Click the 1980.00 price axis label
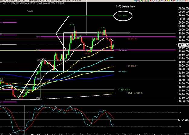Image resolution: width=189 pixels, height=135 pixels. click(183, 37)
